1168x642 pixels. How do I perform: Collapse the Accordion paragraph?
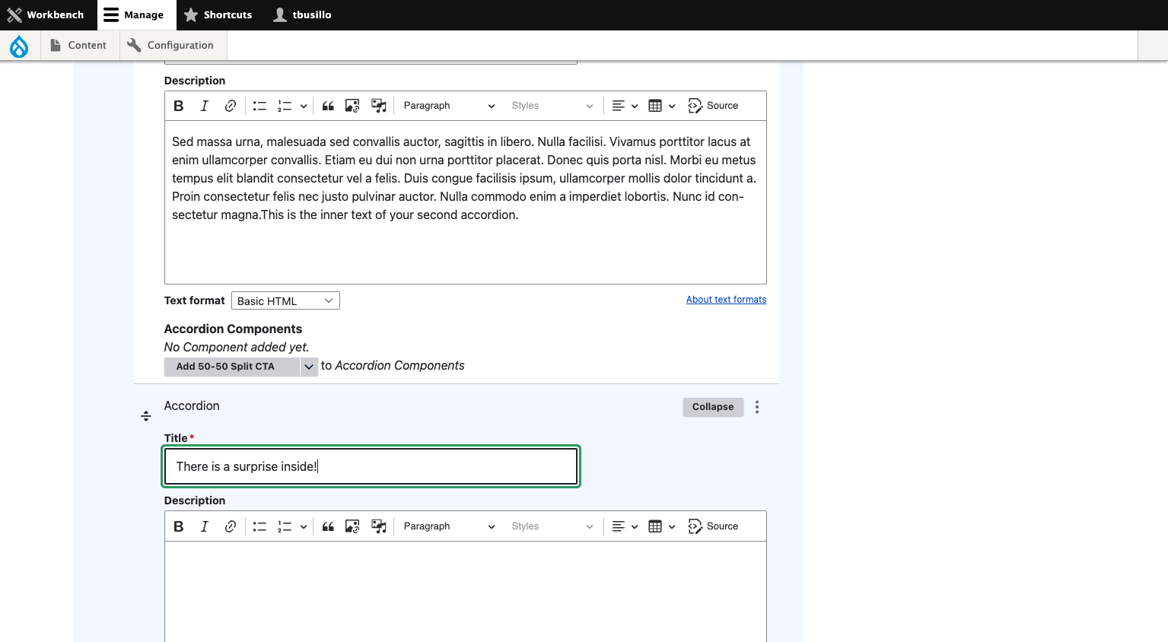(713, 407)
